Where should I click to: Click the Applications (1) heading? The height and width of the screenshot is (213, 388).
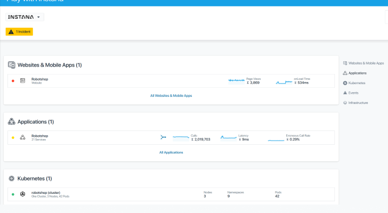[36, 122]
